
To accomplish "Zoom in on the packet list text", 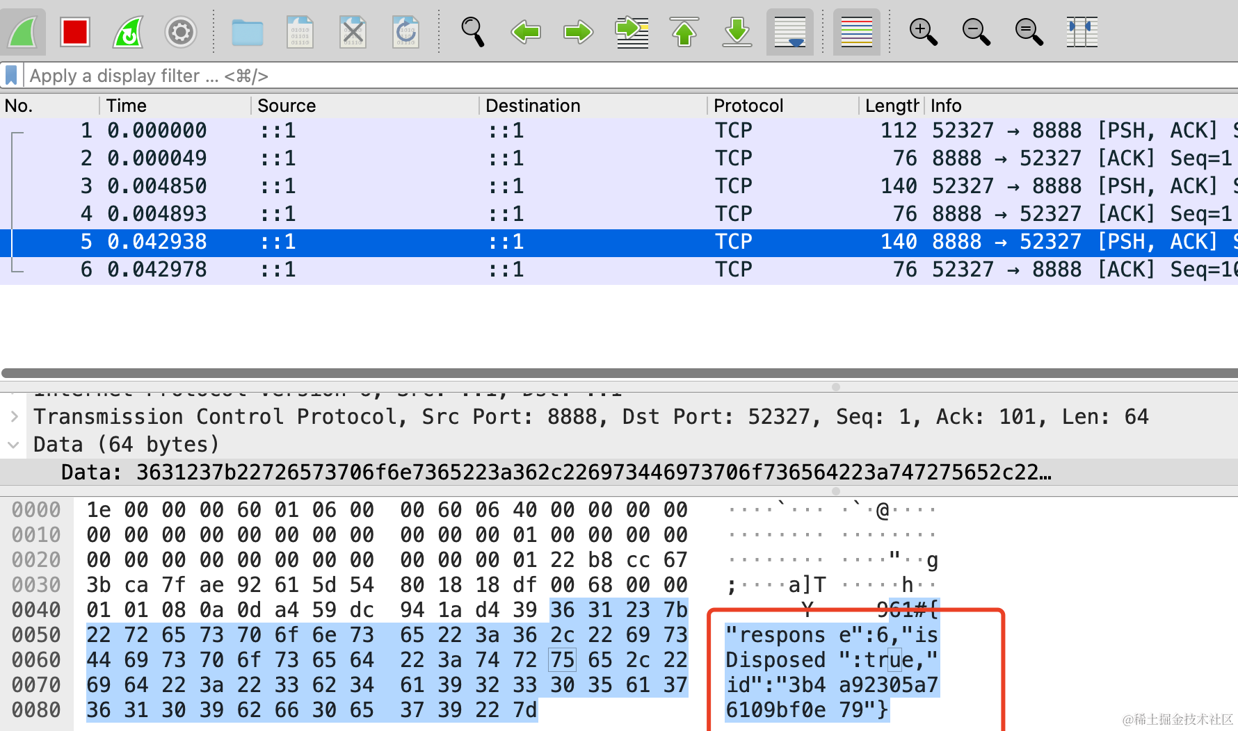I will [x=923, y=32].
